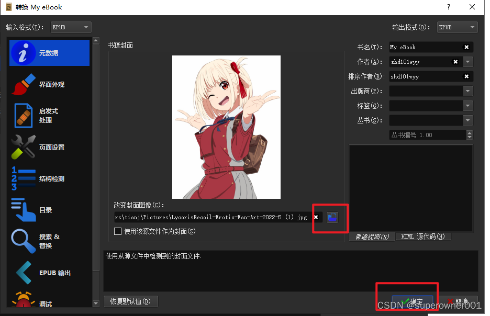This screenshot has height=316, width=490.
Task: Open the 页面设置 page setup section
Action: (x=49, y=147)
